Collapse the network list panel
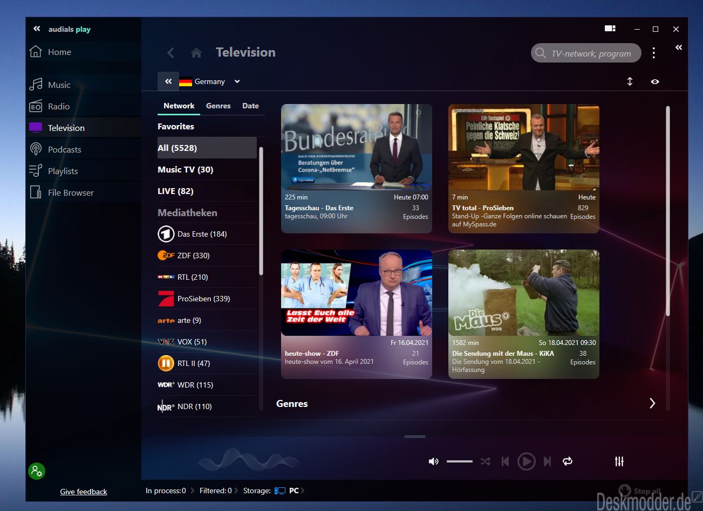 [168, 81]
